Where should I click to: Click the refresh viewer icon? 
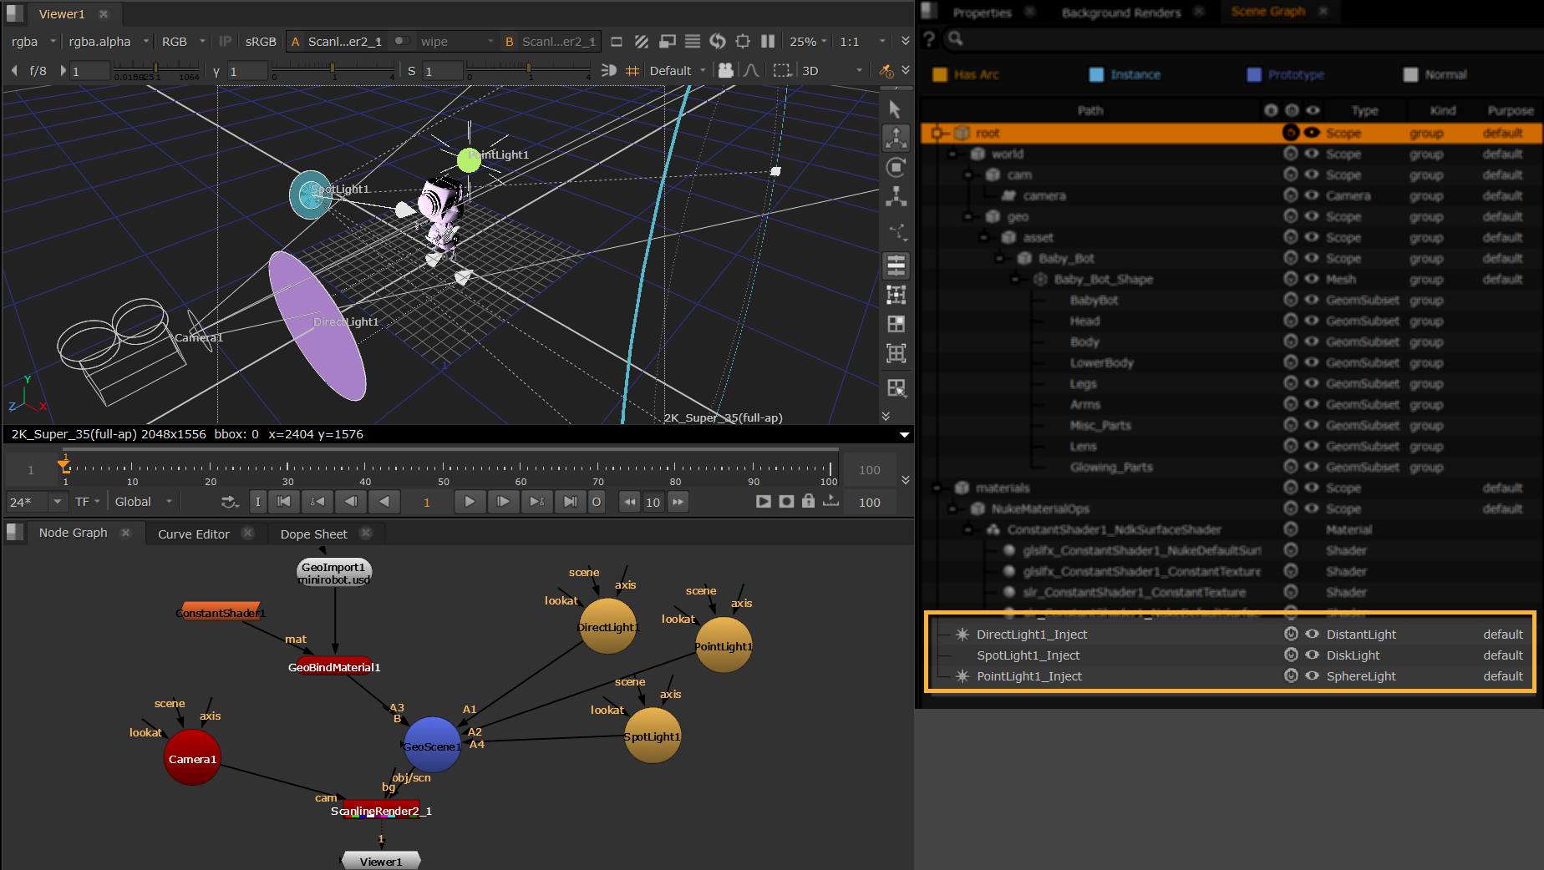718,41
